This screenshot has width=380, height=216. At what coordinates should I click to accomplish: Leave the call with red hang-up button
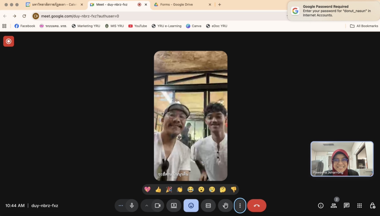coord(257,205)
